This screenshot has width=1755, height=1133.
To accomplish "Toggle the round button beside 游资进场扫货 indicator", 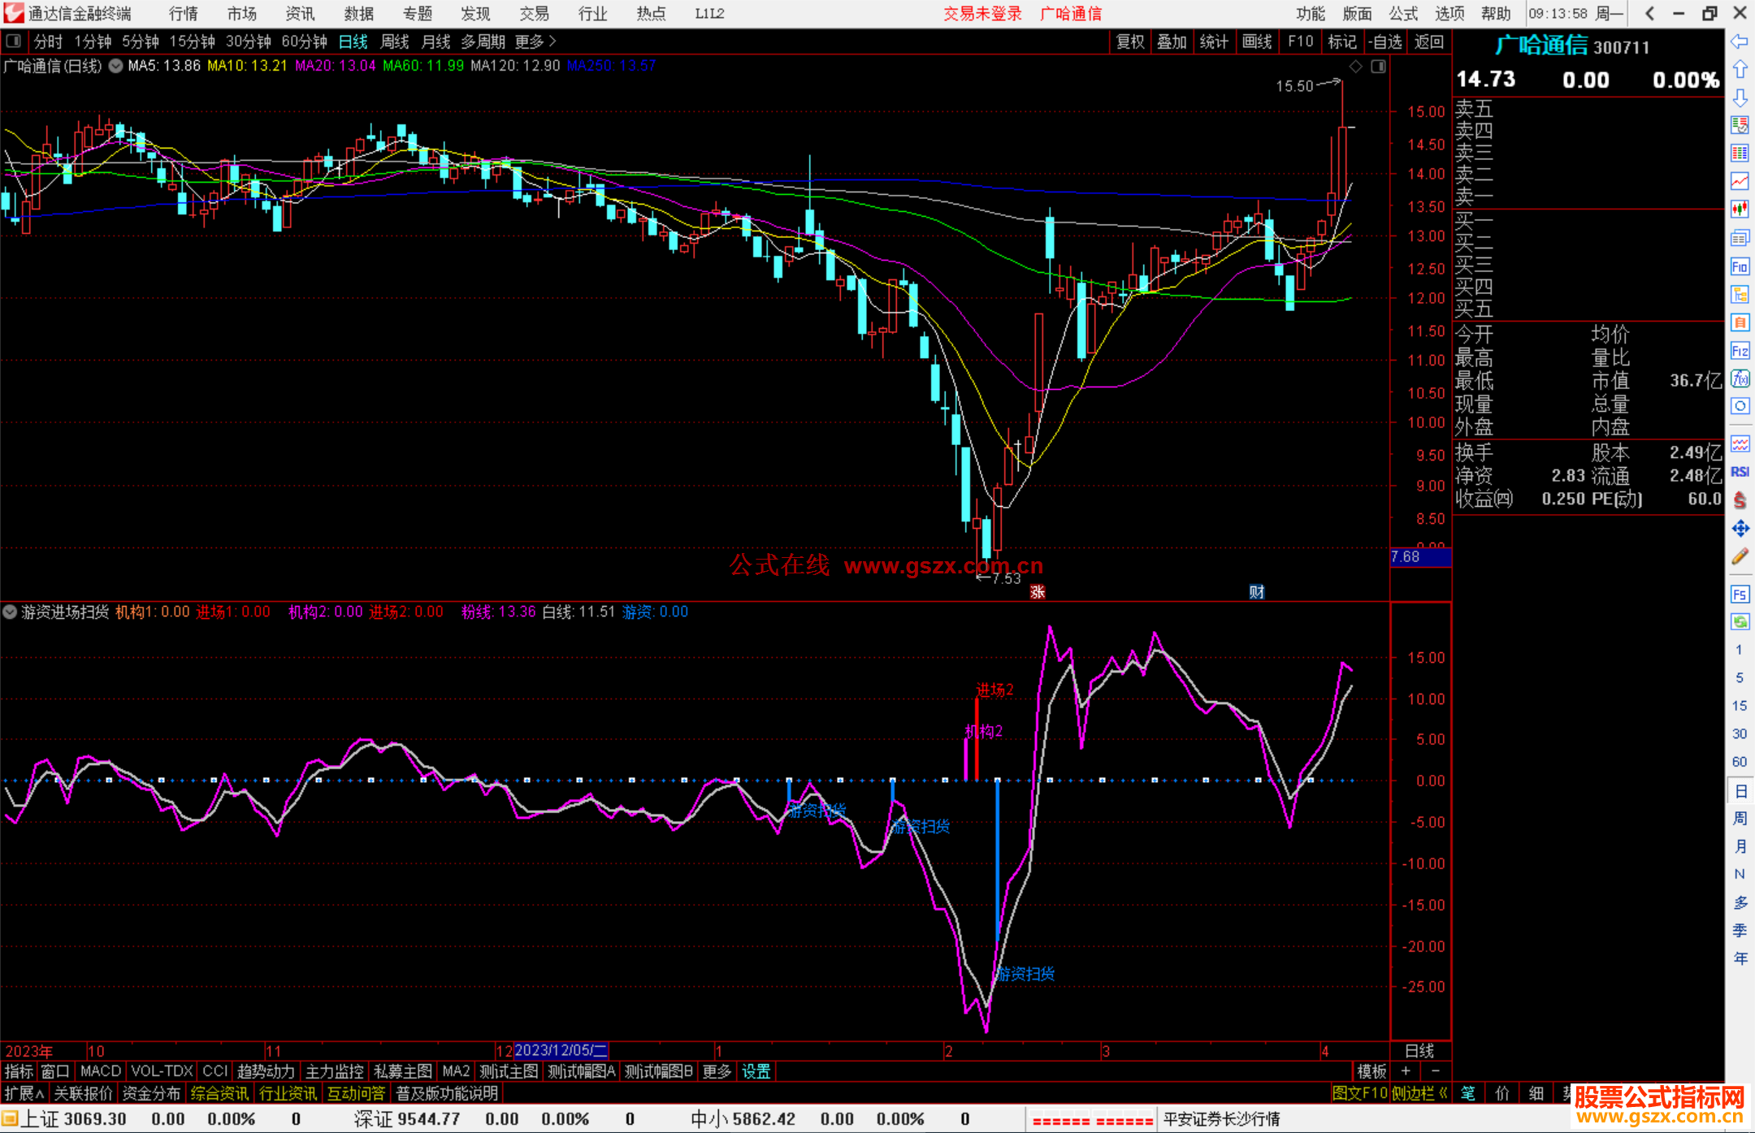I will click(10, 612).
